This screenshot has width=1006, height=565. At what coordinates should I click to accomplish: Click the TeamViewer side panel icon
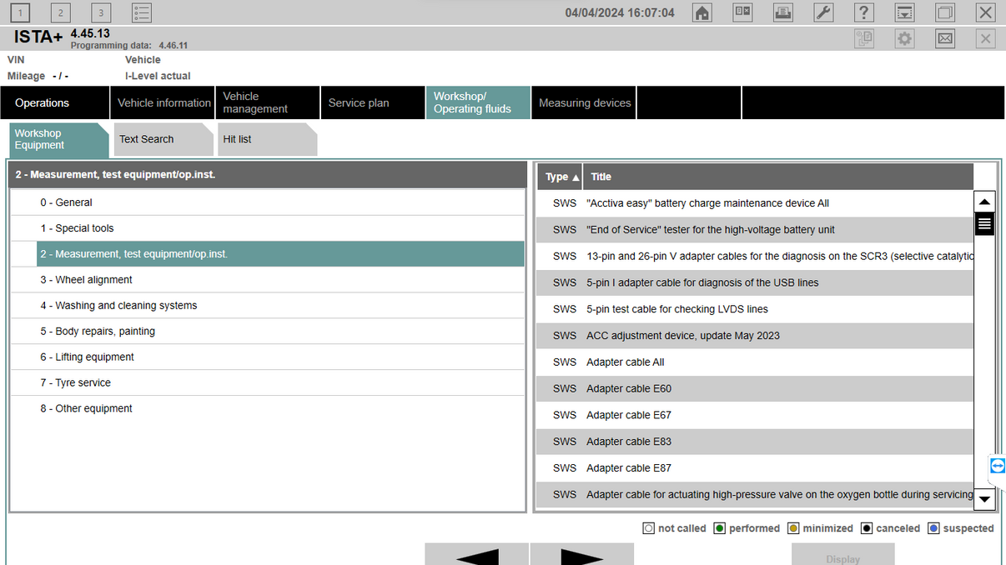[997, 466]
